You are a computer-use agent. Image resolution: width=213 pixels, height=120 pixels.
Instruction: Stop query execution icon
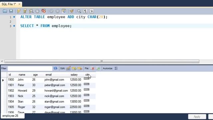point(37,11)
